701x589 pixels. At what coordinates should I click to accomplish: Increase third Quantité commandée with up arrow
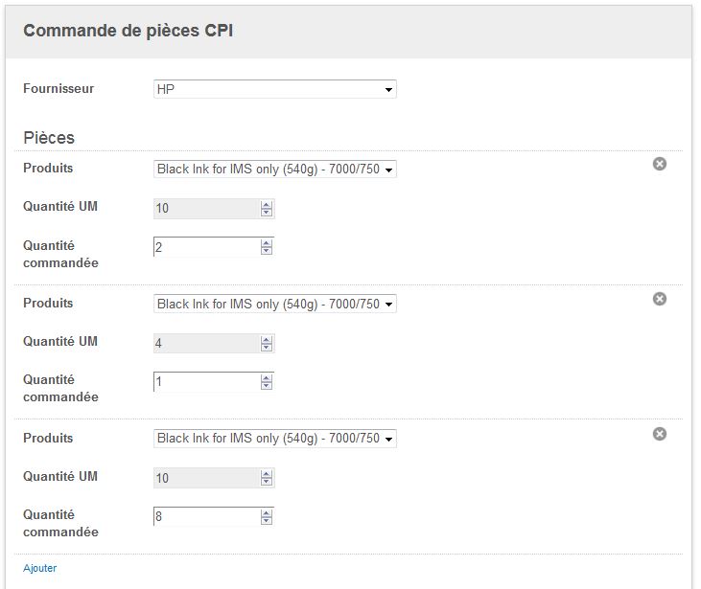click(267, 512)
